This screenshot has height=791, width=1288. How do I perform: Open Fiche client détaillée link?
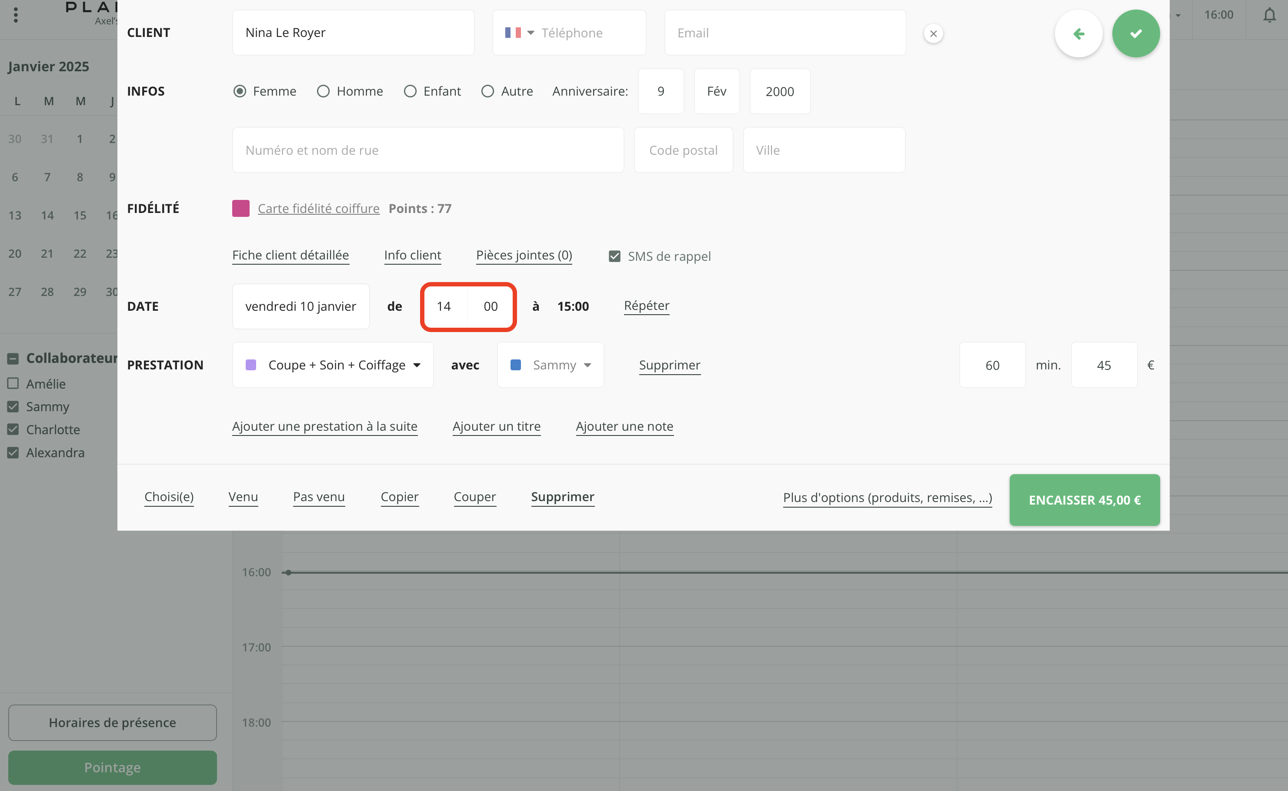pyautogui.click(x=290, y=255)
